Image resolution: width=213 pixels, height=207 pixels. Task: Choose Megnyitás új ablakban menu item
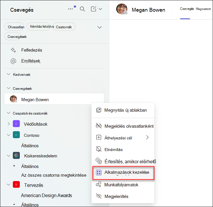(x=123, y=110)
